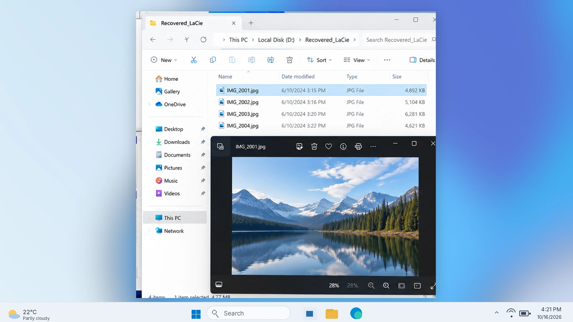This screenshot has width=573, height=322.
Task: Print the photo from Photos toolbar
Action: tap(358, 146)
